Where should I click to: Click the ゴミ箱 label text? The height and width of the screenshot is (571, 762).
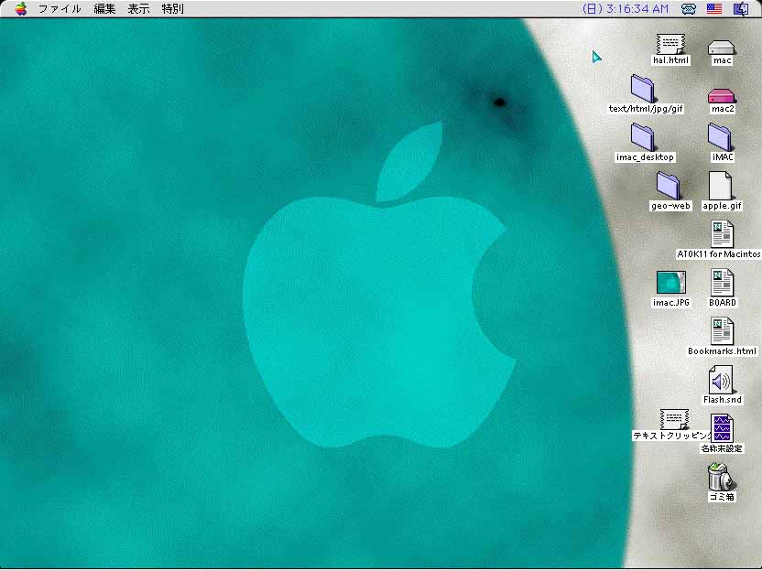pos(722,497)
